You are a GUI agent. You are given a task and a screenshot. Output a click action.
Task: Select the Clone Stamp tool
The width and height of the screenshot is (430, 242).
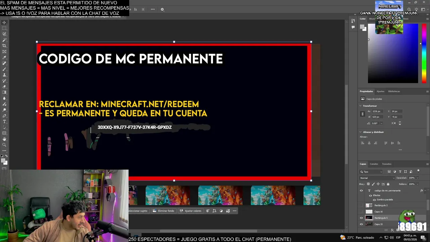tap(4, 75)
